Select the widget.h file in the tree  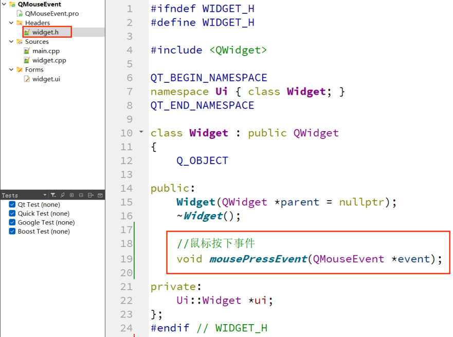46,32
